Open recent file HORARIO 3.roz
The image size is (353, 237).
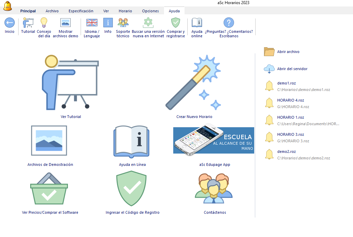[291, 134]
